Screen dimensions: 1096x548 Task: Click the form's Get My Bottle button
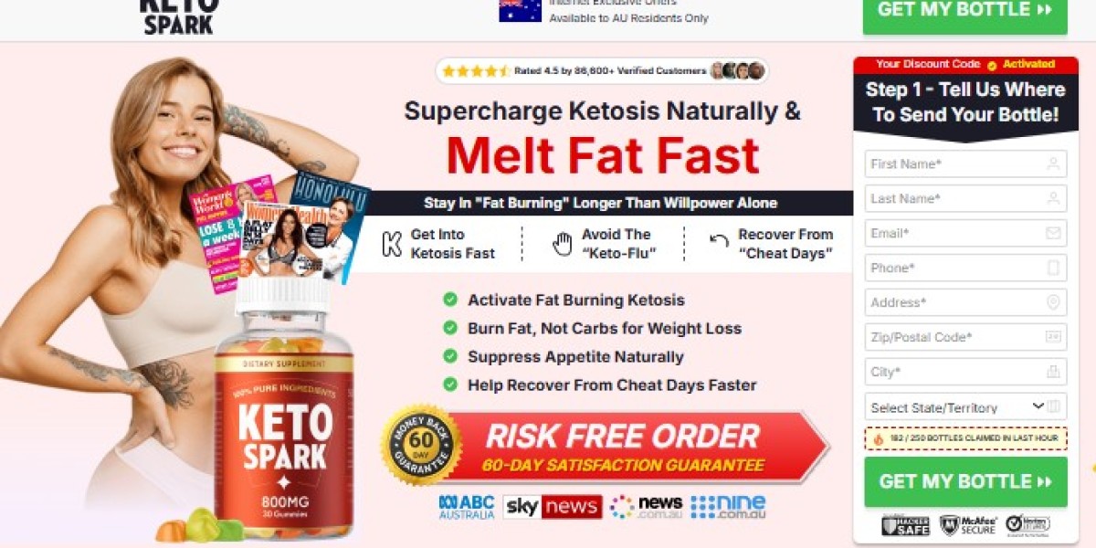965,481
